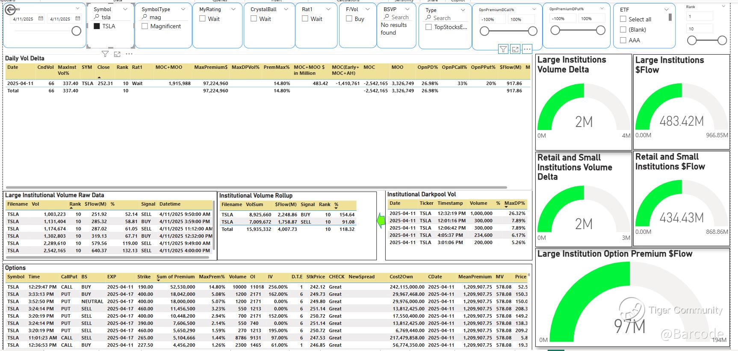Viewport: 738px width, 351px height.
Task: Tick the ETF Select all checkbox
Action: tap(623, 19)
